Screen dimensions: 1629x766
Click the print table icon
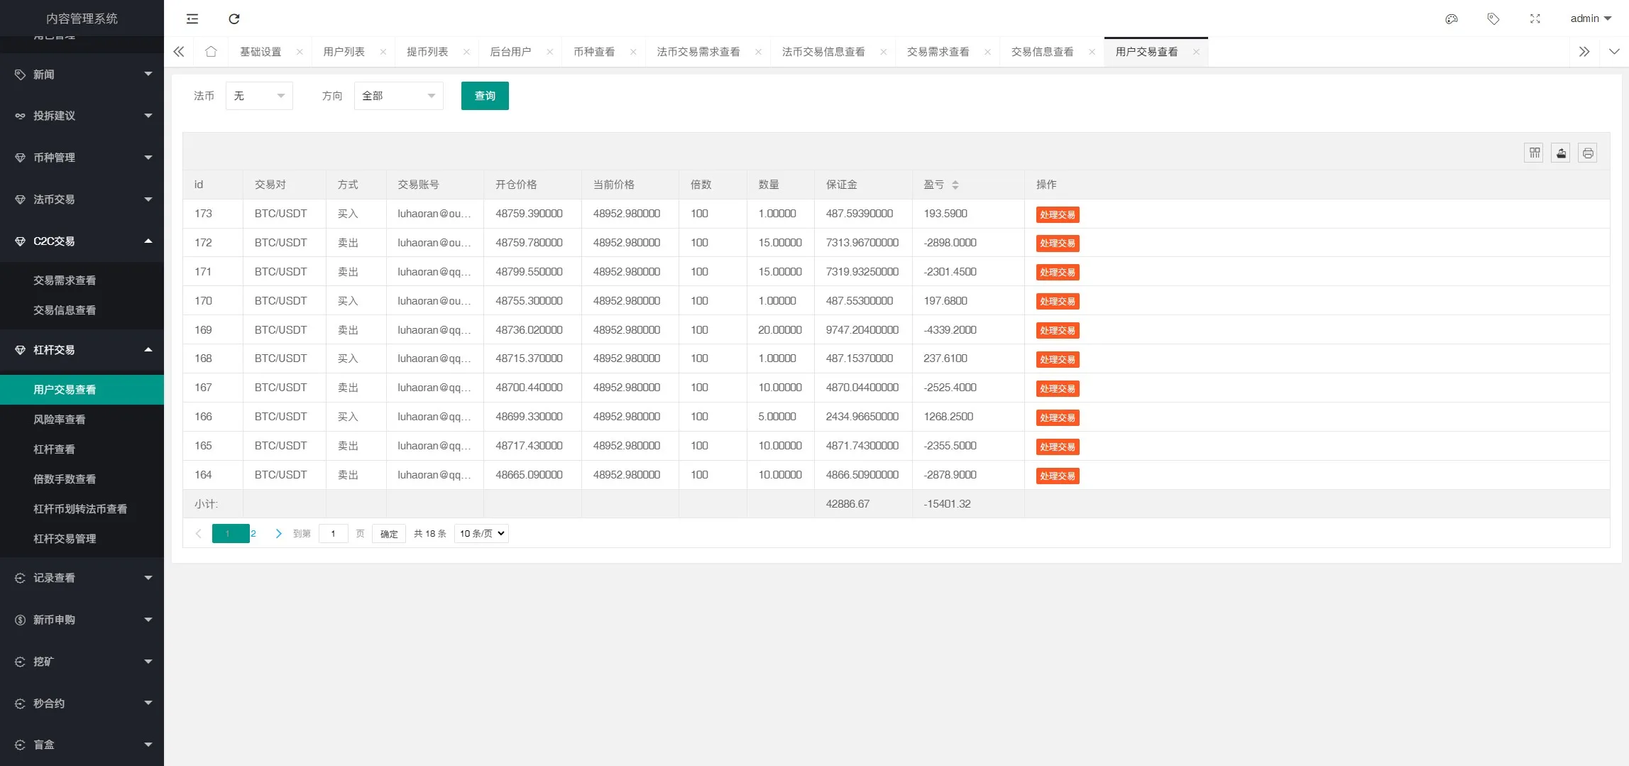coord(1588,153)
